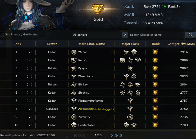Expand the server filter dropdown arrow
This screenshot has height=139, width=196.
point(125,35)
